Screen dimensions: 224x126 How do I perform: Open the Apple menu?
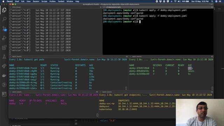pyautogui.click(x=3, y=1)
